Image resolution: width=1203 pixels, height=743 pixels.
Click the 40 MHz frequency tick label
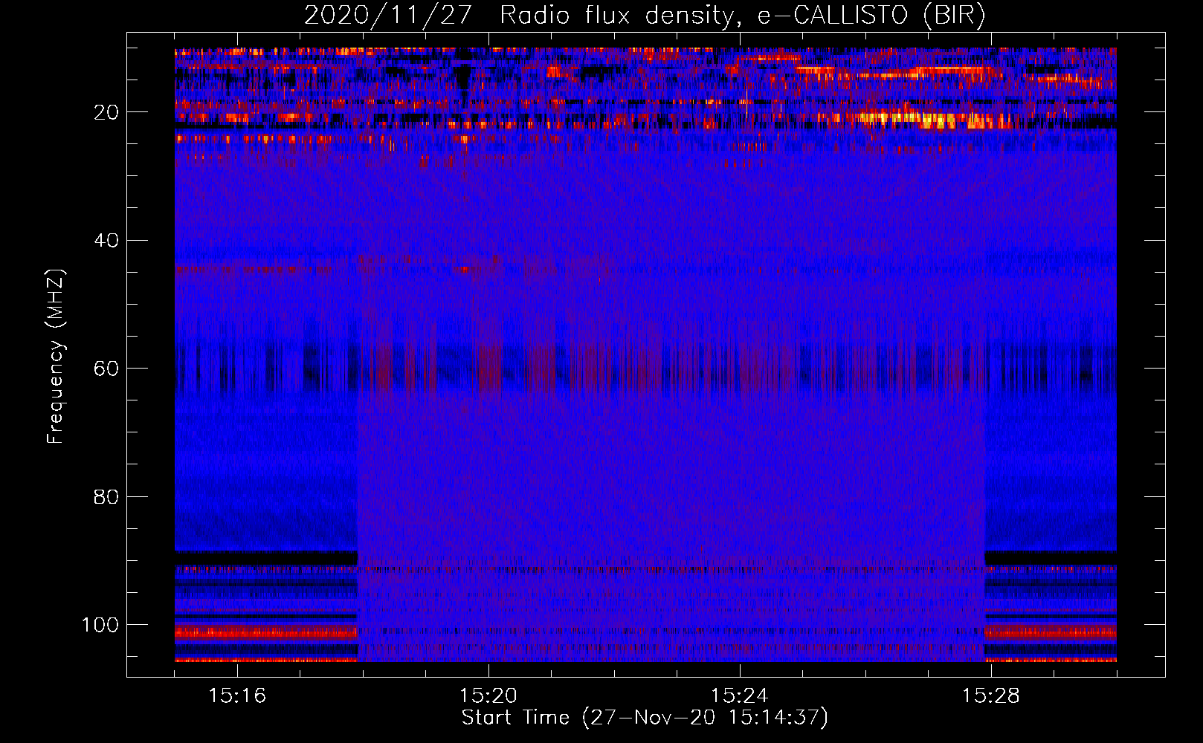point(106,241)
